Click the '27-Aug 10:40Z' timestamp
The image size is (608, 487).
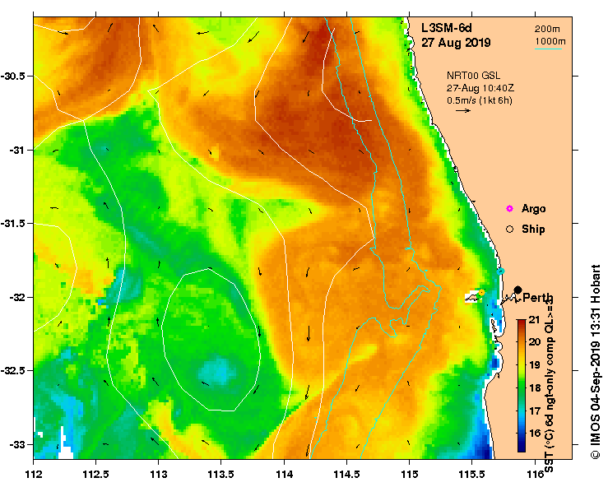click(x=480, y=88)
